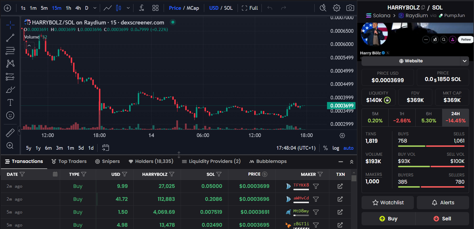Switch chart to line style
Image resolution: width=474 pixels, height=229 pixels.
(x=108, y=8)
